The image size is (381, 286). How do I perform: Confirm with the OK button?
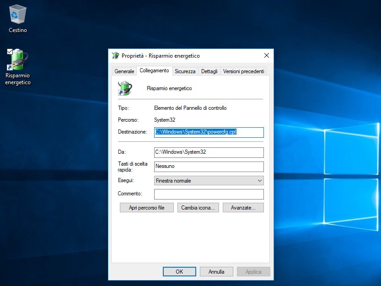179,271
